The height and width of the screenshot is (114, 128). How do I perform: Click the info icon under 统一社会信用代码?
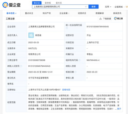[x=67, y=28]
